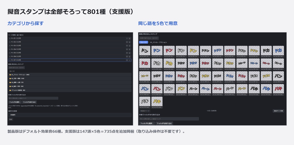
Task: Select the ページ1 (1コマ) row
Action: pos(70,38)
